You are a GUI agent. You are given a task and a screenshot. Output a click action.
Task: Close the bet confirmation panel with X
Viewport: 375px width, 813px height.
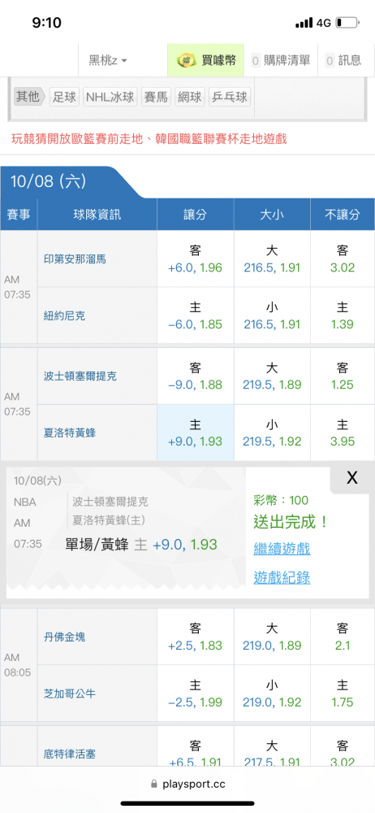coord(352,478)
